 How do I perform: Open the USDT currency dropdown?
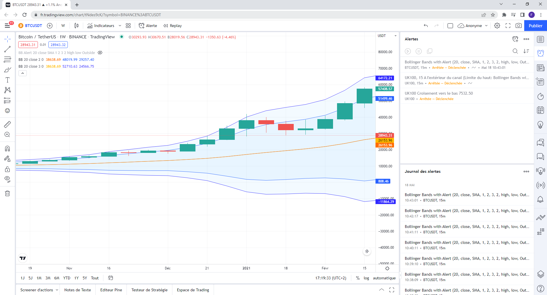387,36
